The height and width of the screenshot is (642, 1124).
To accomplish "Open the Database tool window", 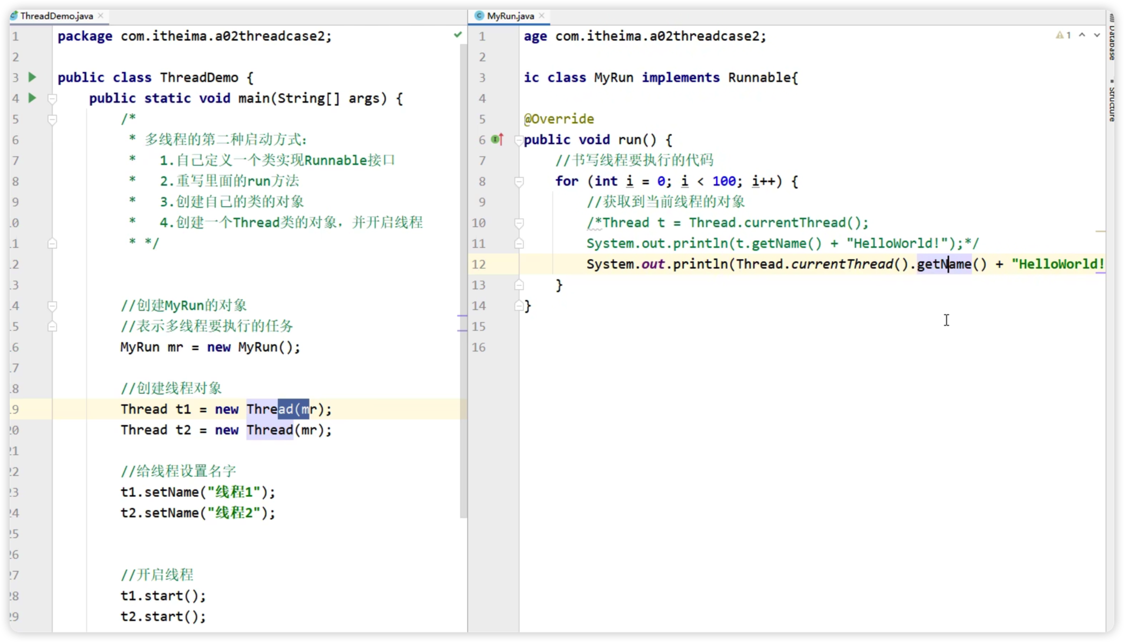I will [x=1113, y=38].
